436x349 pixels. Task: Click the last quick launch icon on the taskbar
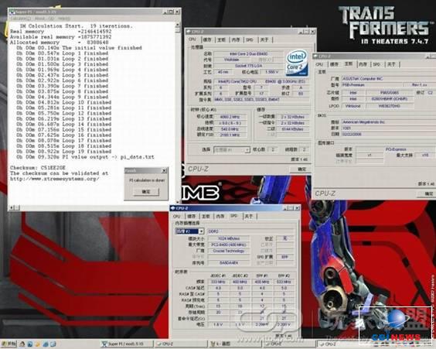click(x=53, y=344)
